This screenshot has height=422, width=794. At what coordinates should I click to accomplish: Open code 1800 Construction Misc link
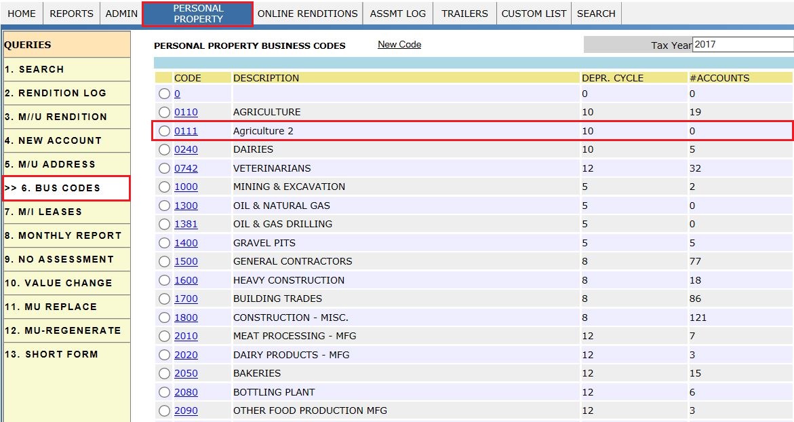pos(186,318)
